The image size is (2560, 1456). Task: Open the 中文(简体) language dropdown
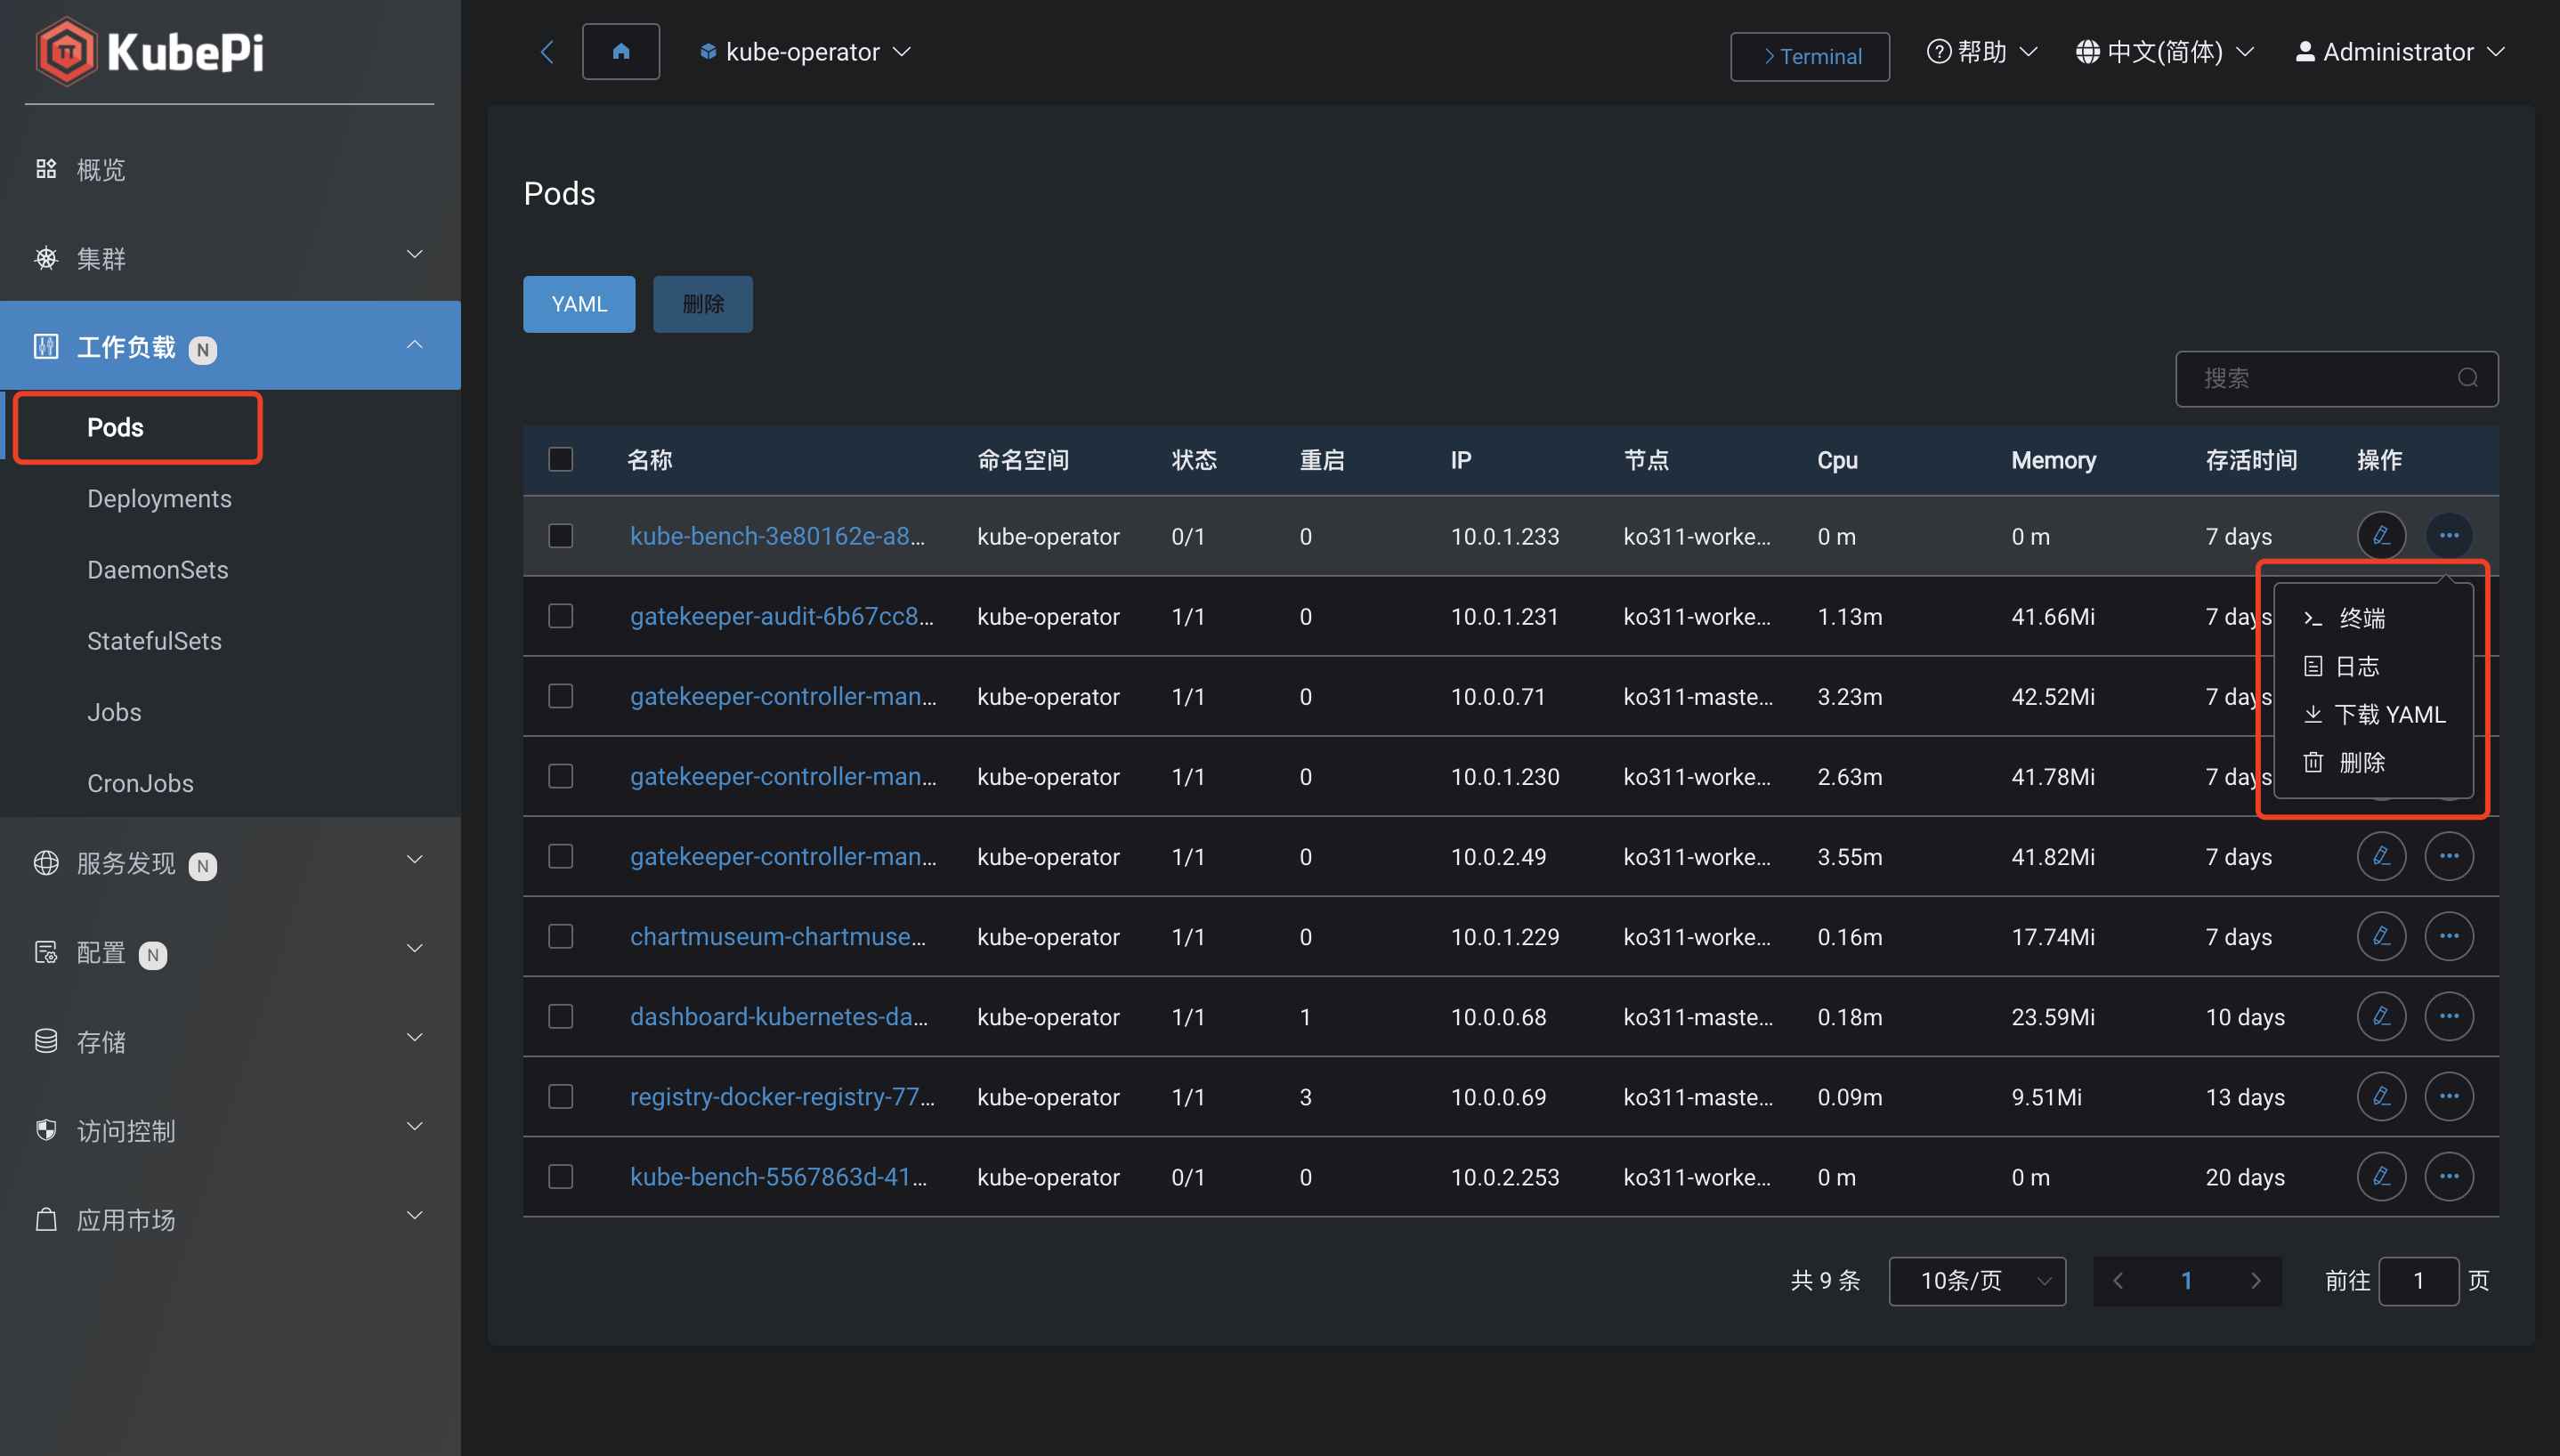(x=2165, y=52)
